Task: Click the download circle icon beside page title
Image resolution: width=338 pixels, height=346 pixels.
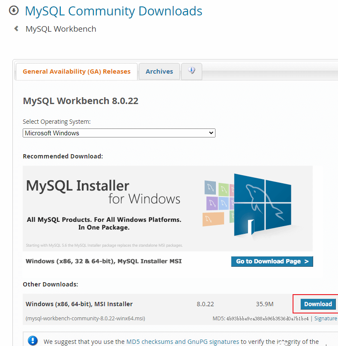Action: pyautogui.click(x=14, y=10)
